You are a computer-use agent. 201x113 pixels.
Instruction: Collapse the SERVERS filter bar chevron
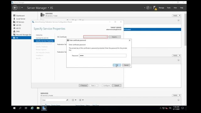(x=178, y=20)
